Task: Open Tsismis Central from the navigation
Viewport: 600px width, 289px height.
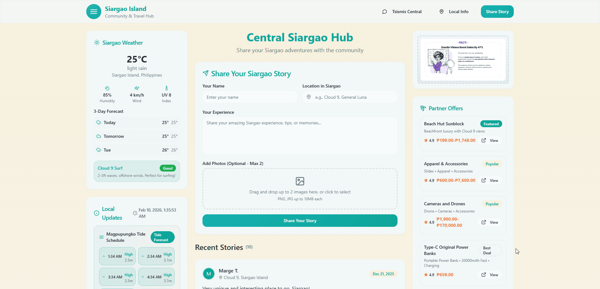Action: click(x=407, y=12)
